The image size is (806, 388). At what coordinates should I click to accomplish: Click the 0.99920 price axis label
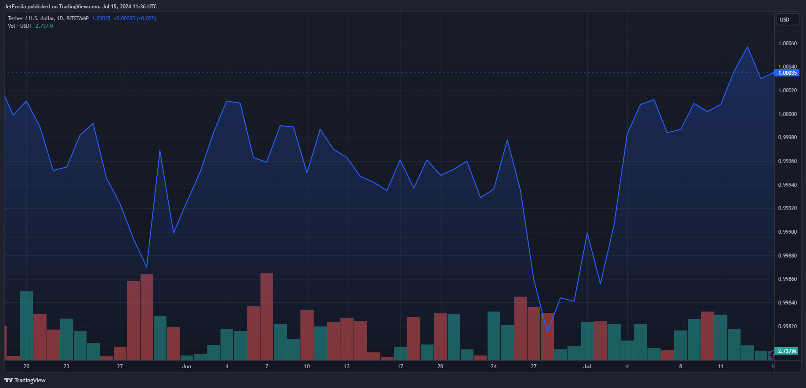pyautogui.click(x=788, y=208)
